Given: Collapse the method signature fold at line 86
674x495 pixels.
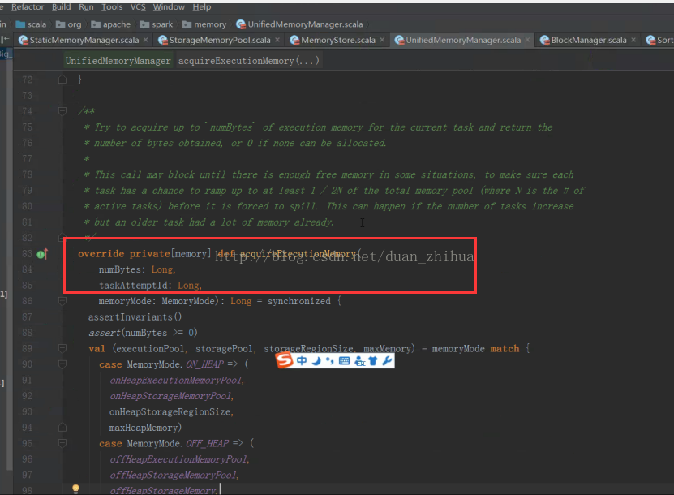Looking at the screenshot, I should coord(62,300).
